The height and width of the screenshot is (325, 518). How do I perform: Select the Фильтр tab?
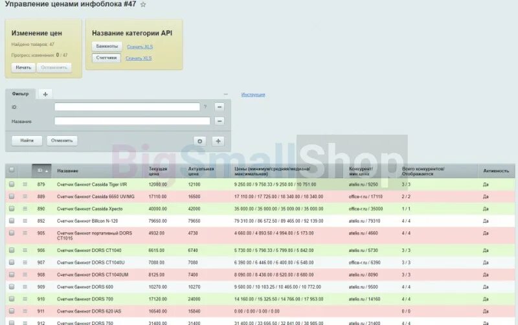coord(21,94)
